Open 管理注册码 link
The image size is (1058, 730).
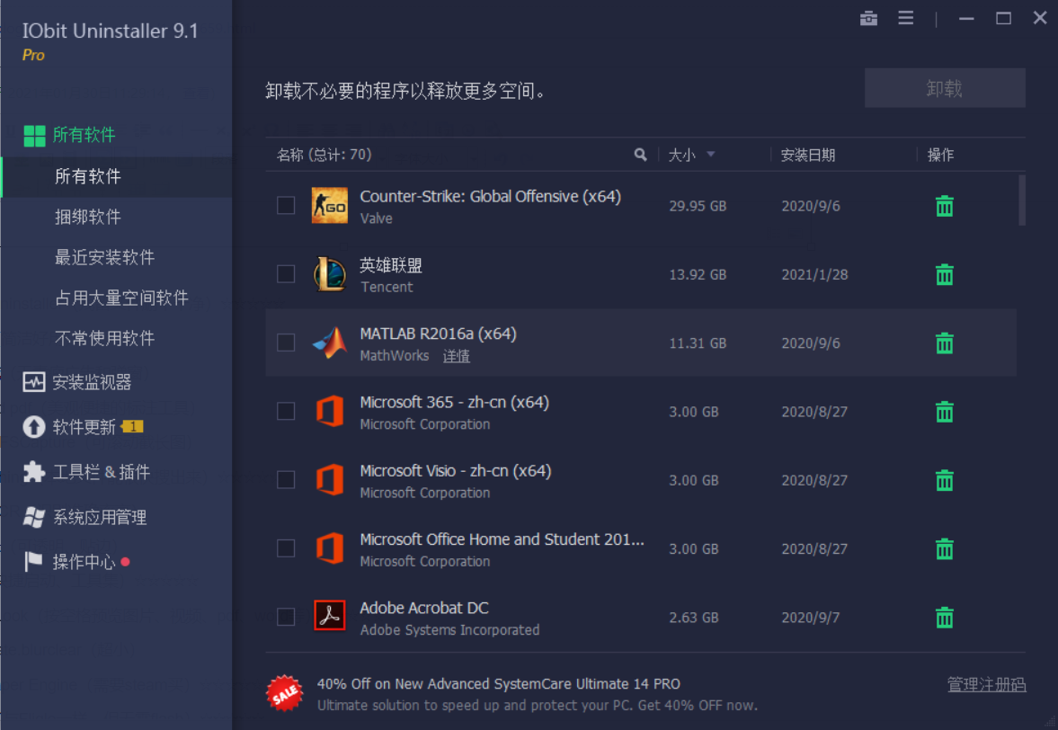(986, 685)
